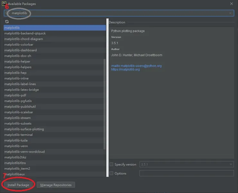Select matplotlib-publishutil package
The height and width of the screenshot is (193, 238).
point(55,106)
